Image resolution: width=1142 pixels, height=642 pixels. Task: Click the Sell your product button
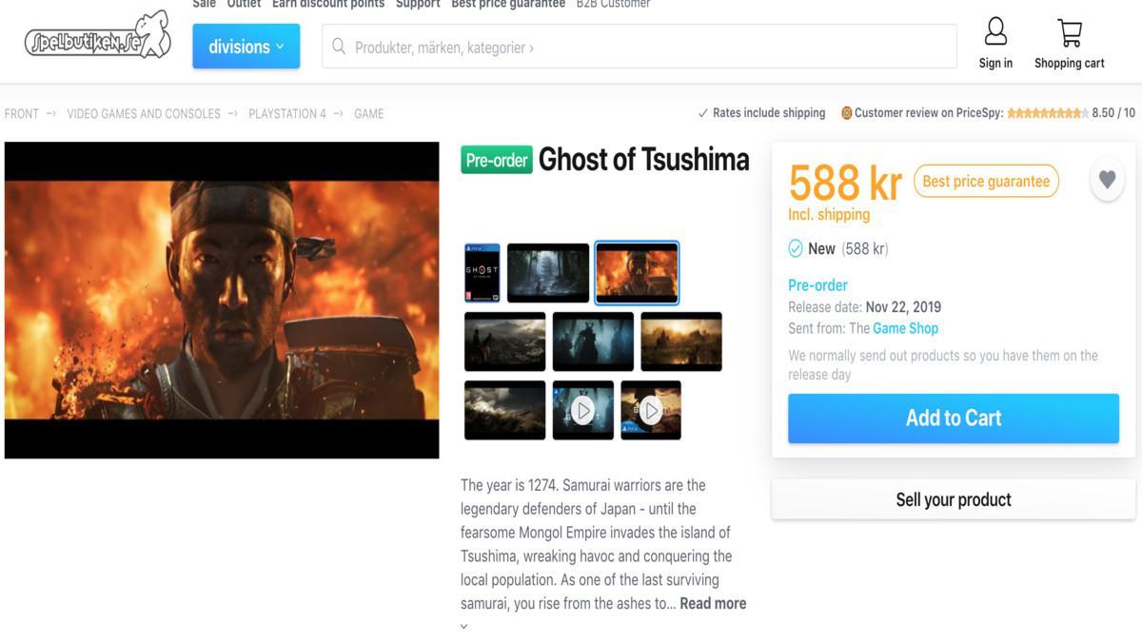954,499
